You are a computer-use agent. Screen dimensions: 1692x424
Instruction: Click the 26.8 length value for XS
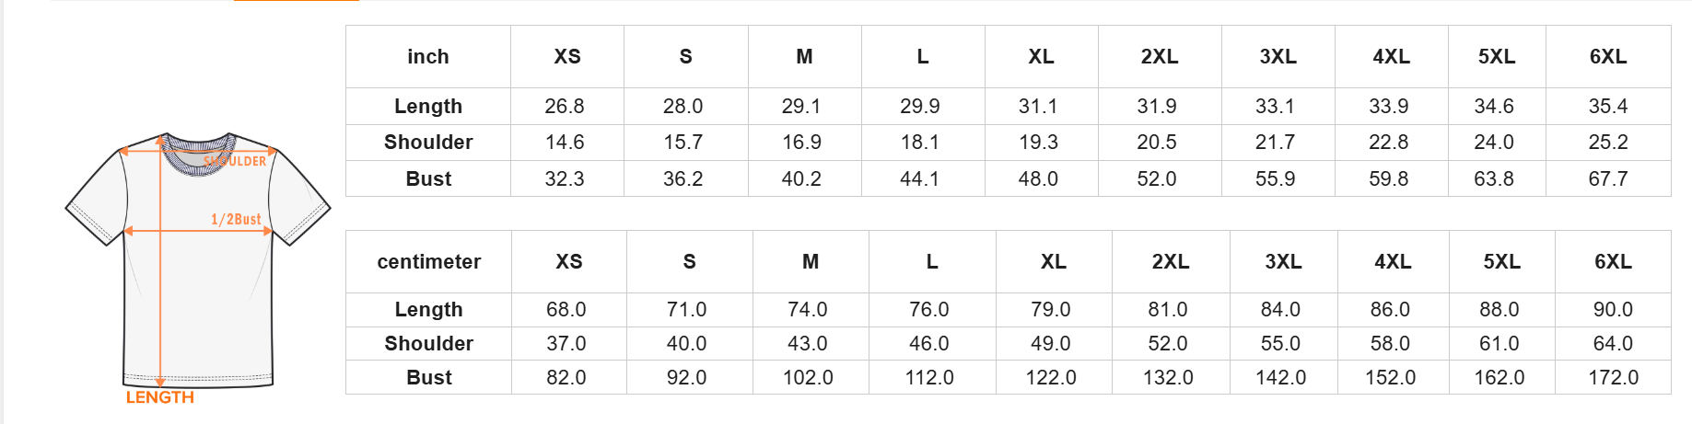565,107
